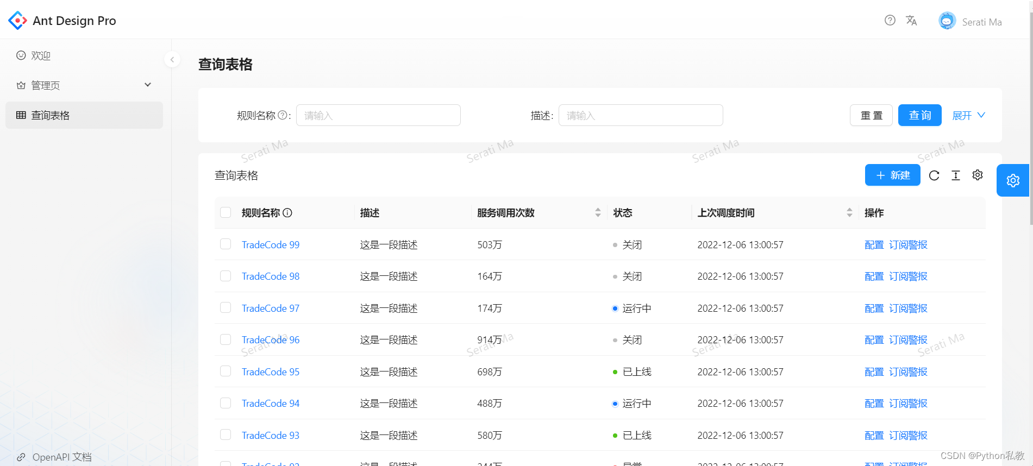Click 订阅警报 in TradeCode 99 row
This screenshot has height=466, width=1033.
click(908, 245)
